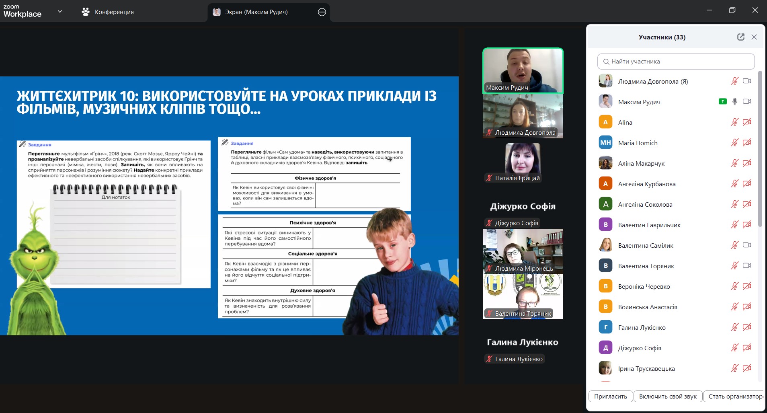Toggle Валентина Торяник camera icon
This screenshot has height=413, width=767.
pyautogui.click(x=746, y=265)
